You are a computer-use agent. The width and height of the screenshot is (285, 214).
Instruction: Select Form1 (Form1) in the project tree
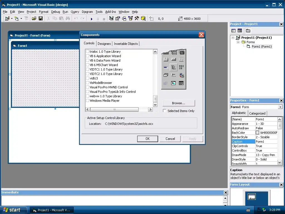click(262, 47)
